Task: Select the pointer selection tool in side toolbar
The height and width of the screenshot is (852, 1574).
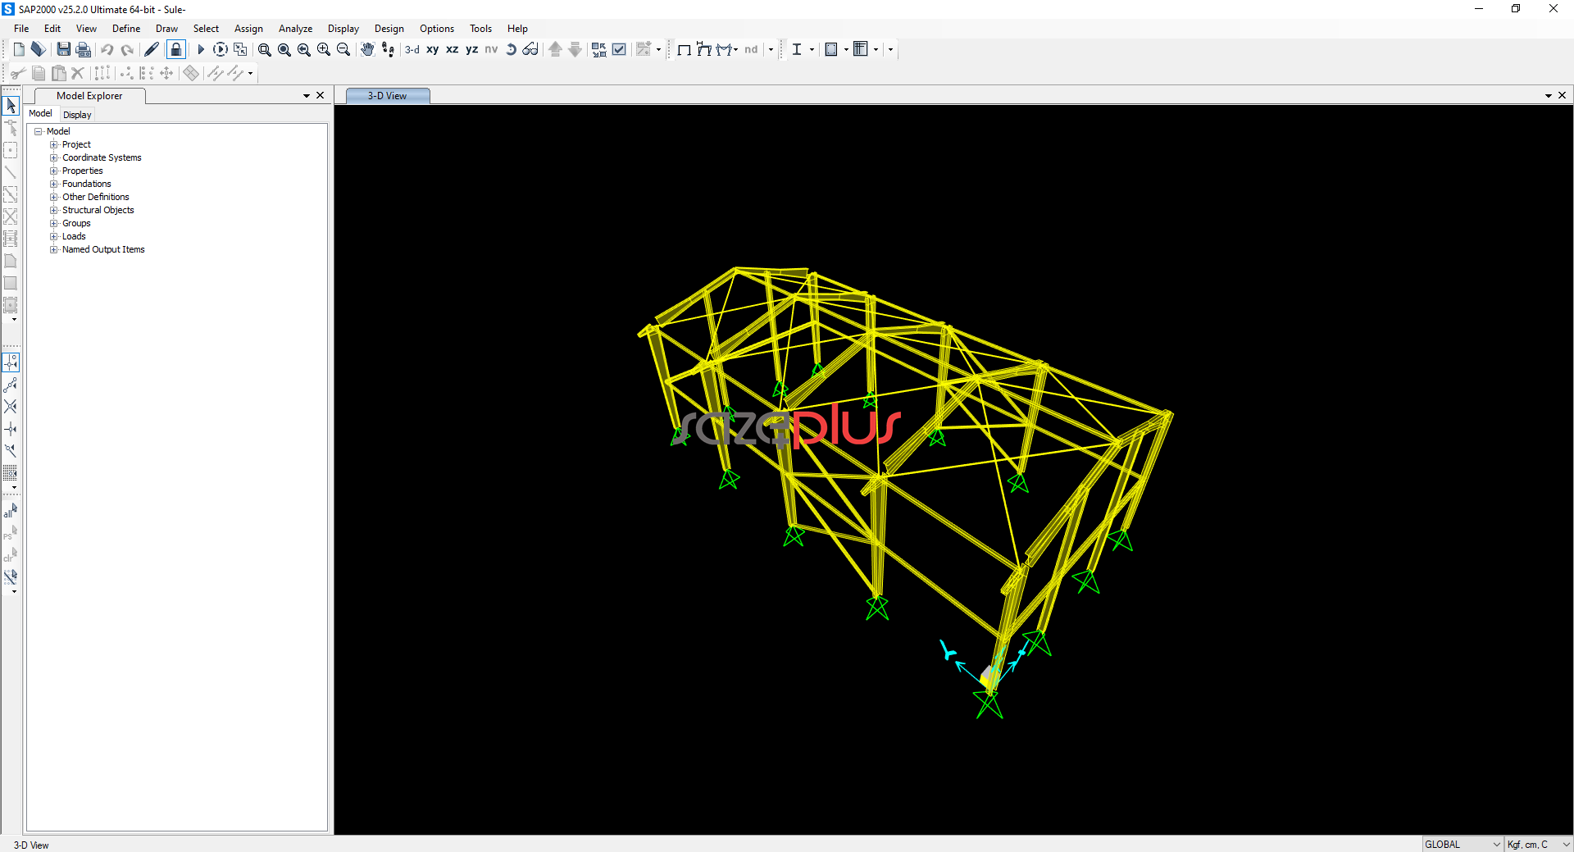Action: click(x=11, y=106)
